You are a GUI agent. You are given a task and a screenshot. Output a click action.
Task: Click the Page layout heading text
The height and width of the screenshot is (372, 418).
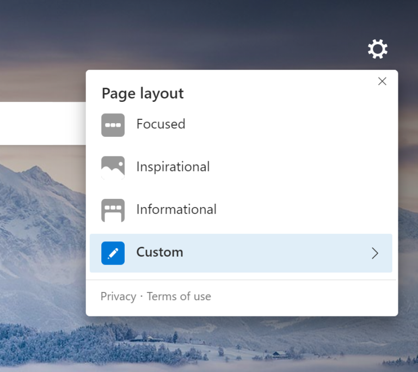pos(143,94)
